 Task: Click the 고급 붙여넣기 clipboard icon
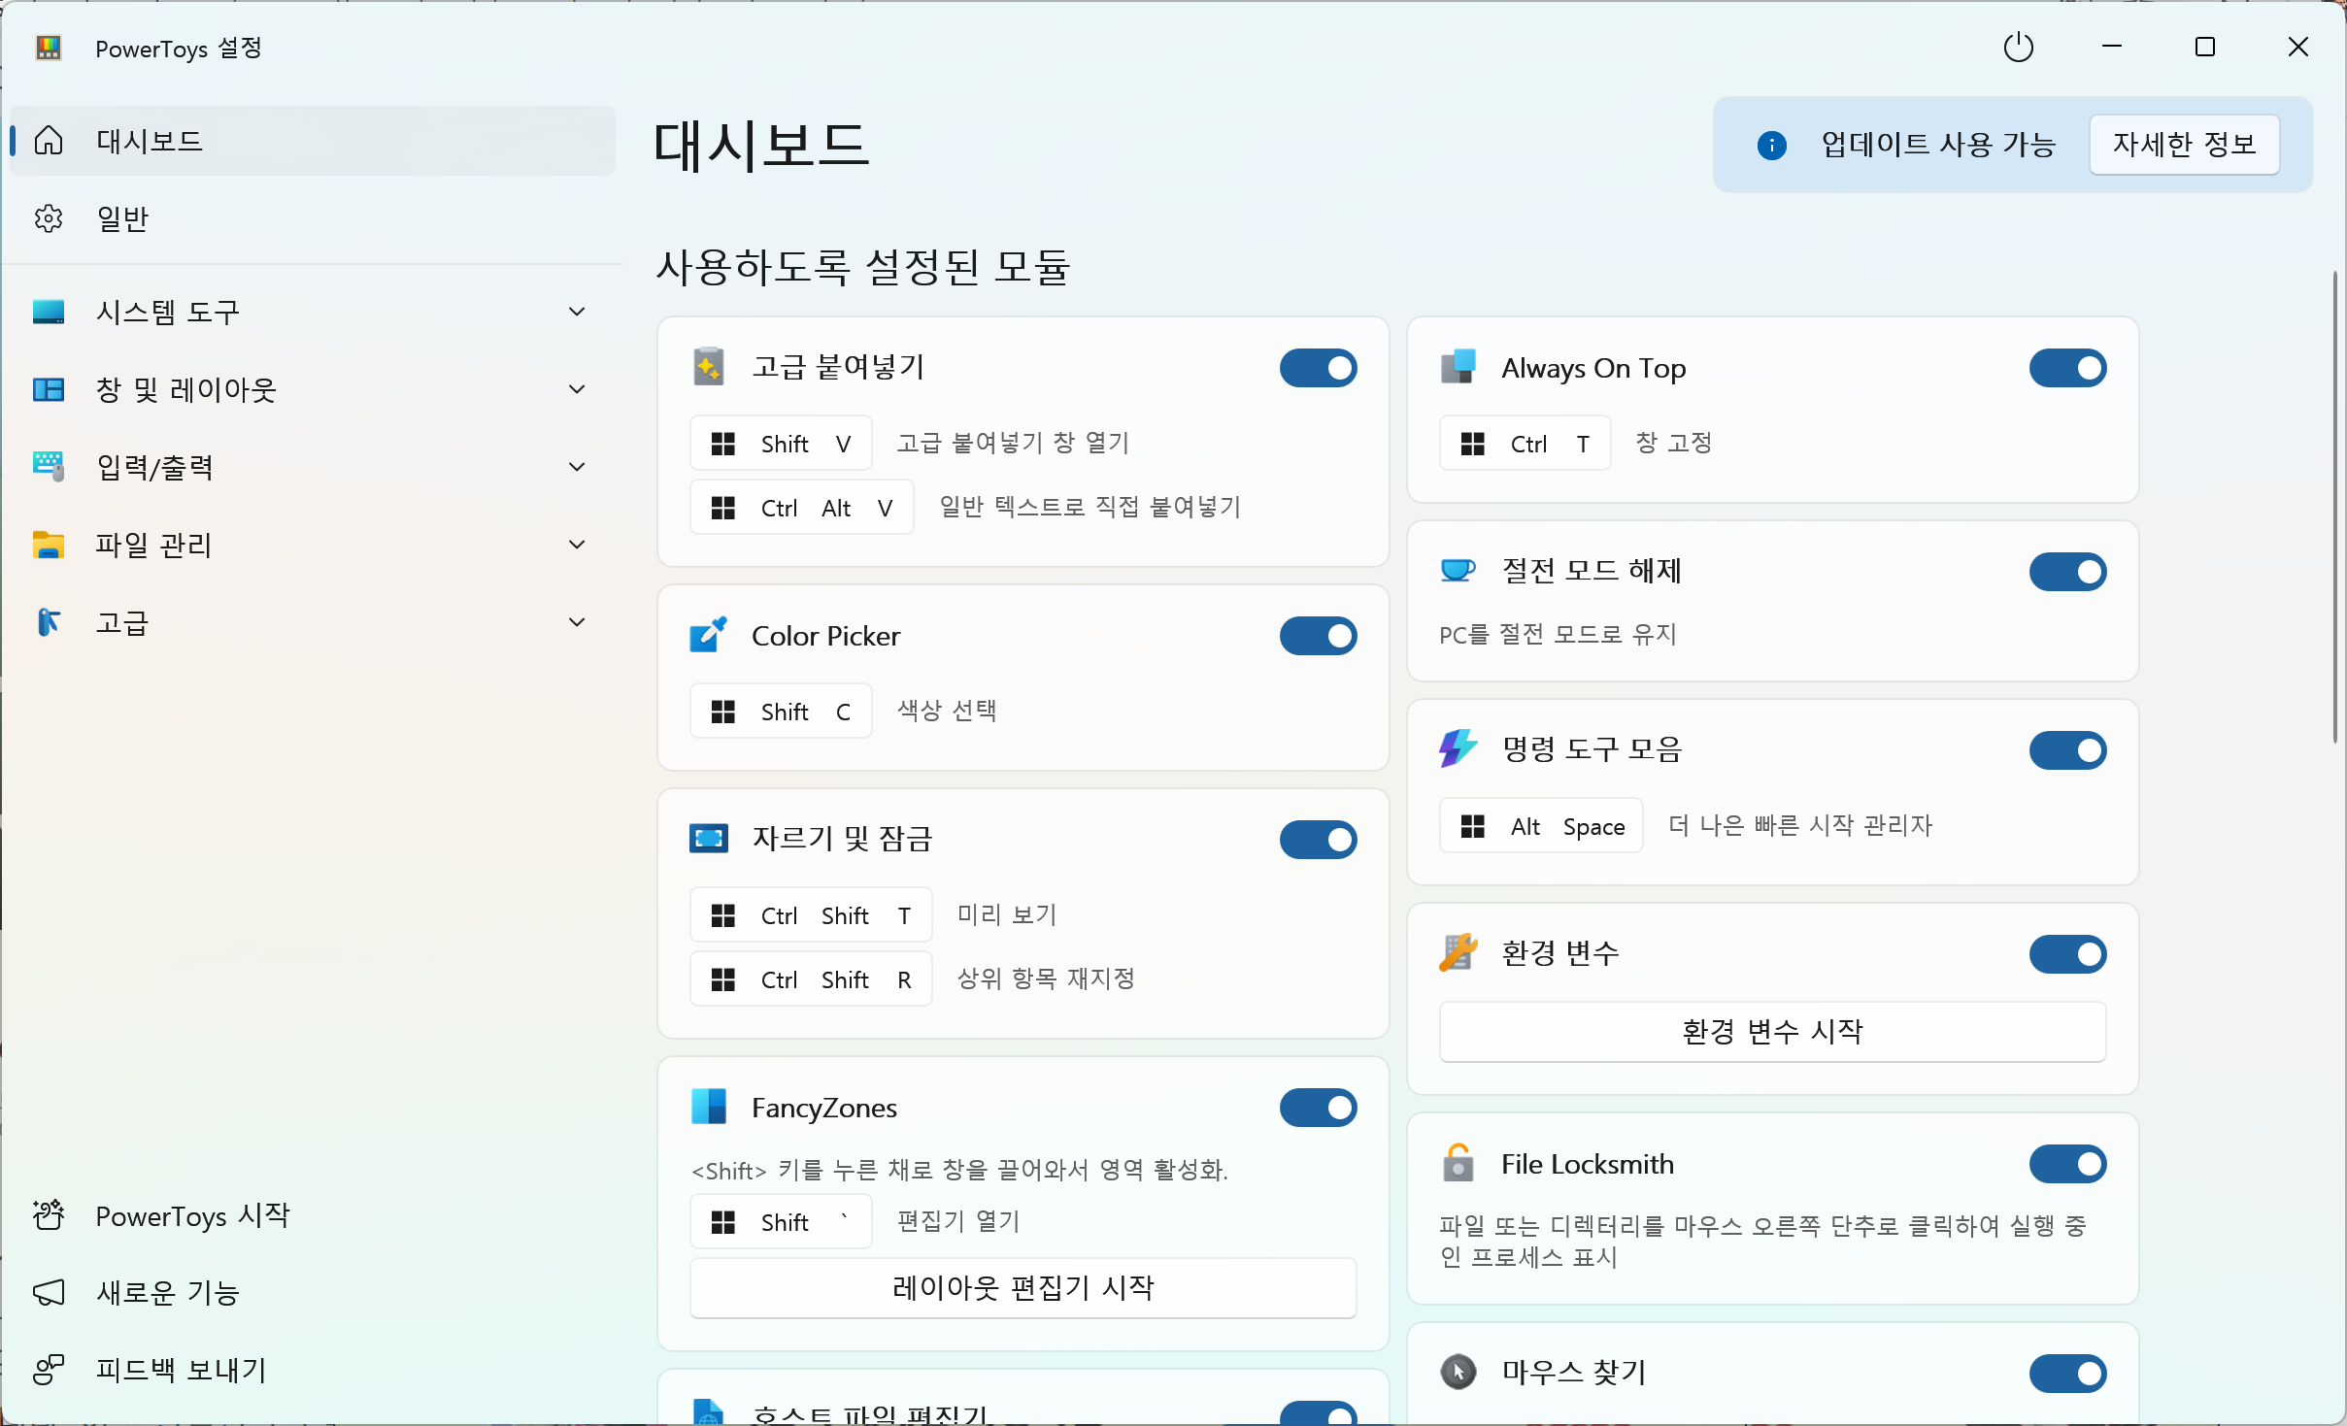tap(709, 367)
